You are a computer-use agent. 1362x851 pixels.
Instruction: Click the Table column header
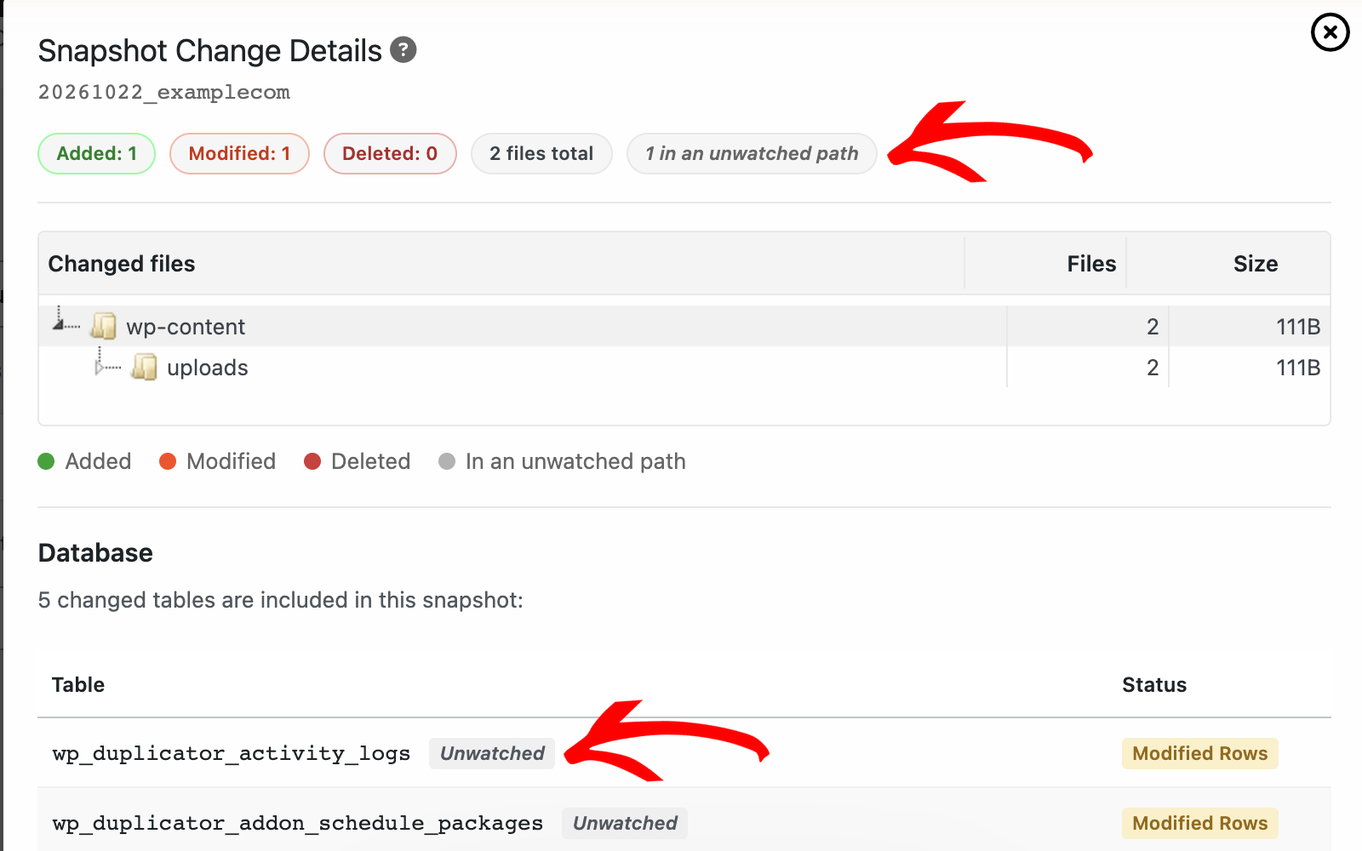point(78,685)
